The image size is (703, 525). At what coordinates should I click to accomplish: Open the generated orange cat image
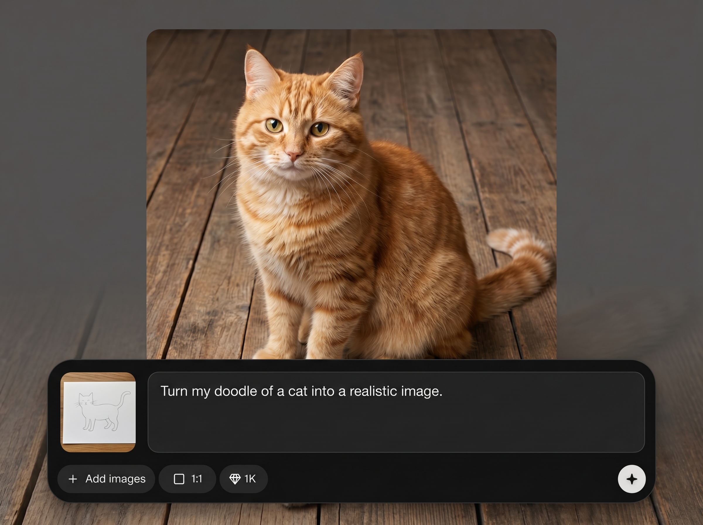point(351,194)
